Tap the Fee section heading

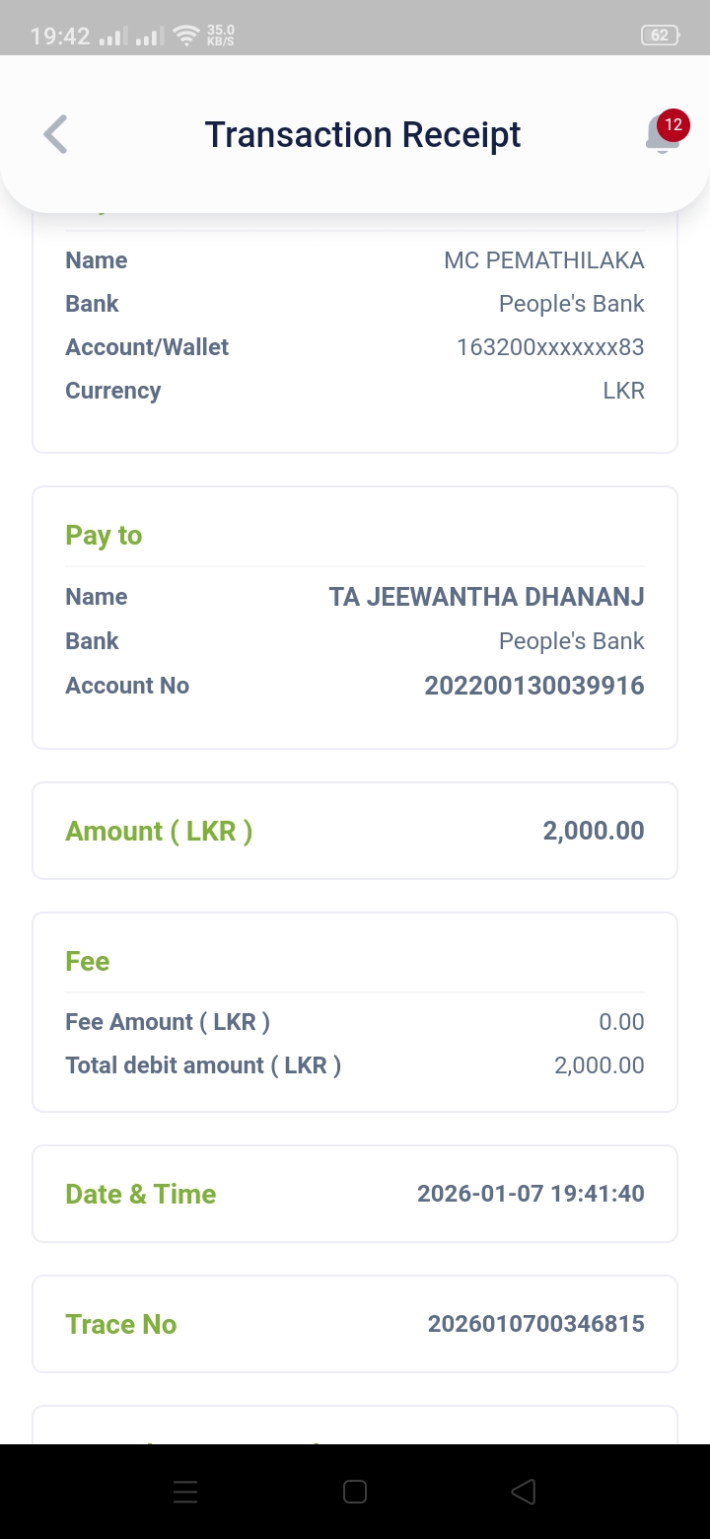(88, 962)
